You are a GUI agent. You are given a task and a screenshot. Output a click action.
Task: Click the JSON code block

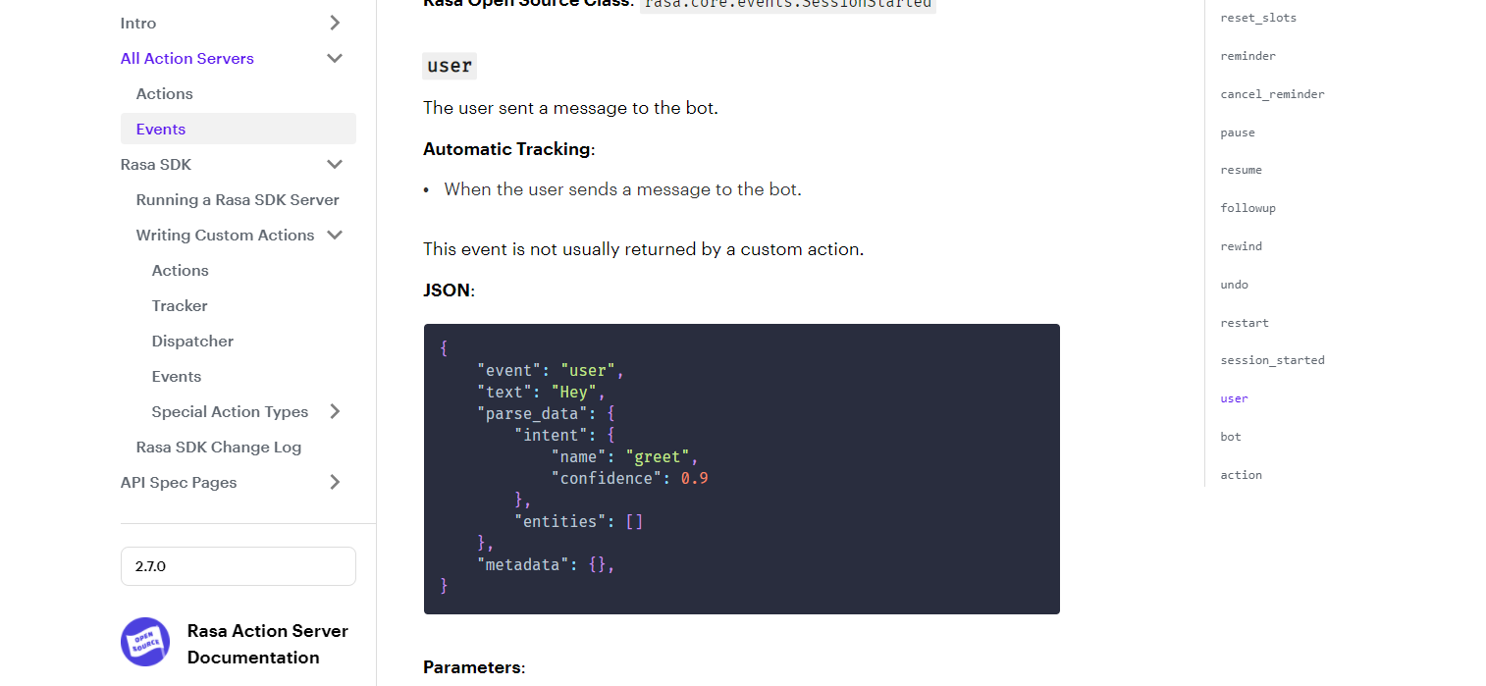741,469
